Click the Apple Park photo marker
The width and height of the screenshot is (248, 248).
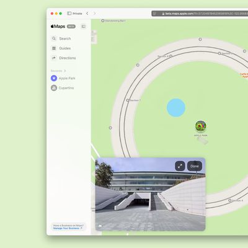[201, 126]
